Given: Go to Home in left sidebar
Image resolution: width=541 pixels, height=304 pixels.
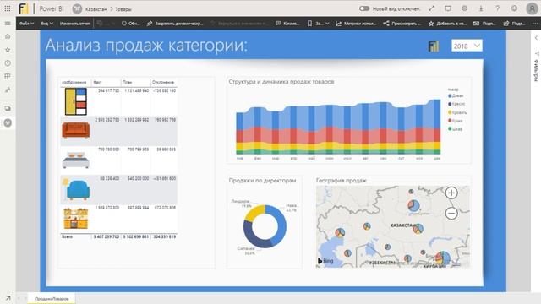Looking at the screenshot, I should click(8, 36).
